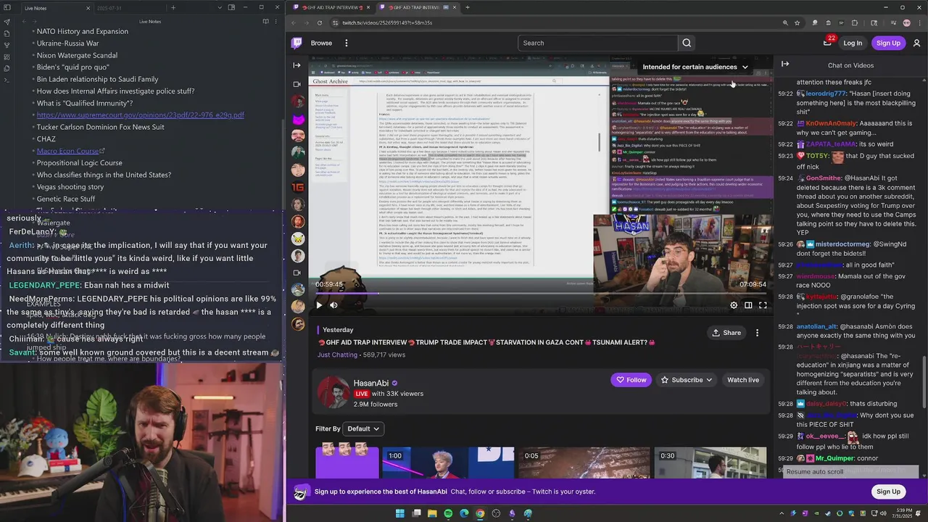The height and width of the screenshot is (522, 928).
Task: Open Spotify from the taskbar
Action: click(x=448, y=513)
